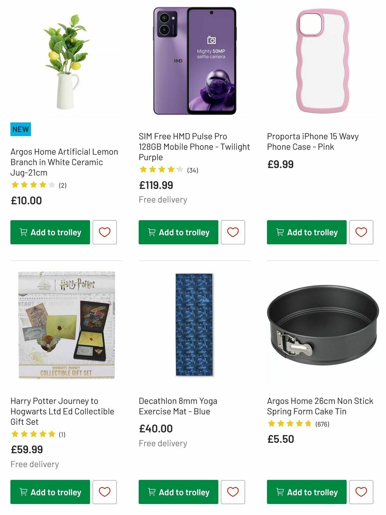The width and height of the screenshot is (386, 515).
Task: Add the HMD Pulse Pro to trolley
Action: (x=178, y=232)
